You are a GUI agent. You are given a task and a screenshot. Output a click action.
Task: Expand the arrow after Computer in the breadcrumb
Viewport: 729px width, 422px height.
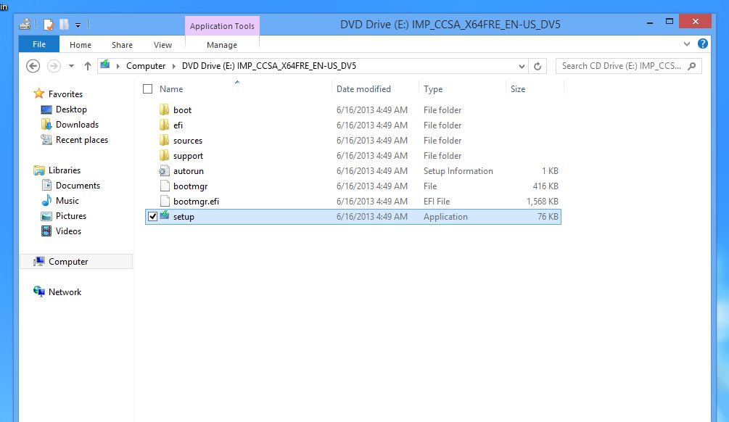pyautogui.click(x=174, y=66)
